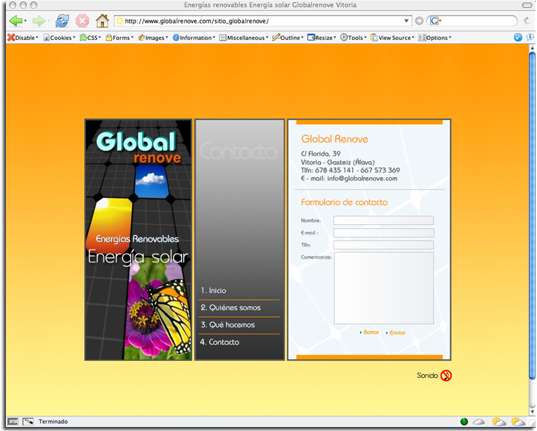Click the 'Formulario de contacto' heading
This screenshot has width=537, height=431.
coord(344,202)
